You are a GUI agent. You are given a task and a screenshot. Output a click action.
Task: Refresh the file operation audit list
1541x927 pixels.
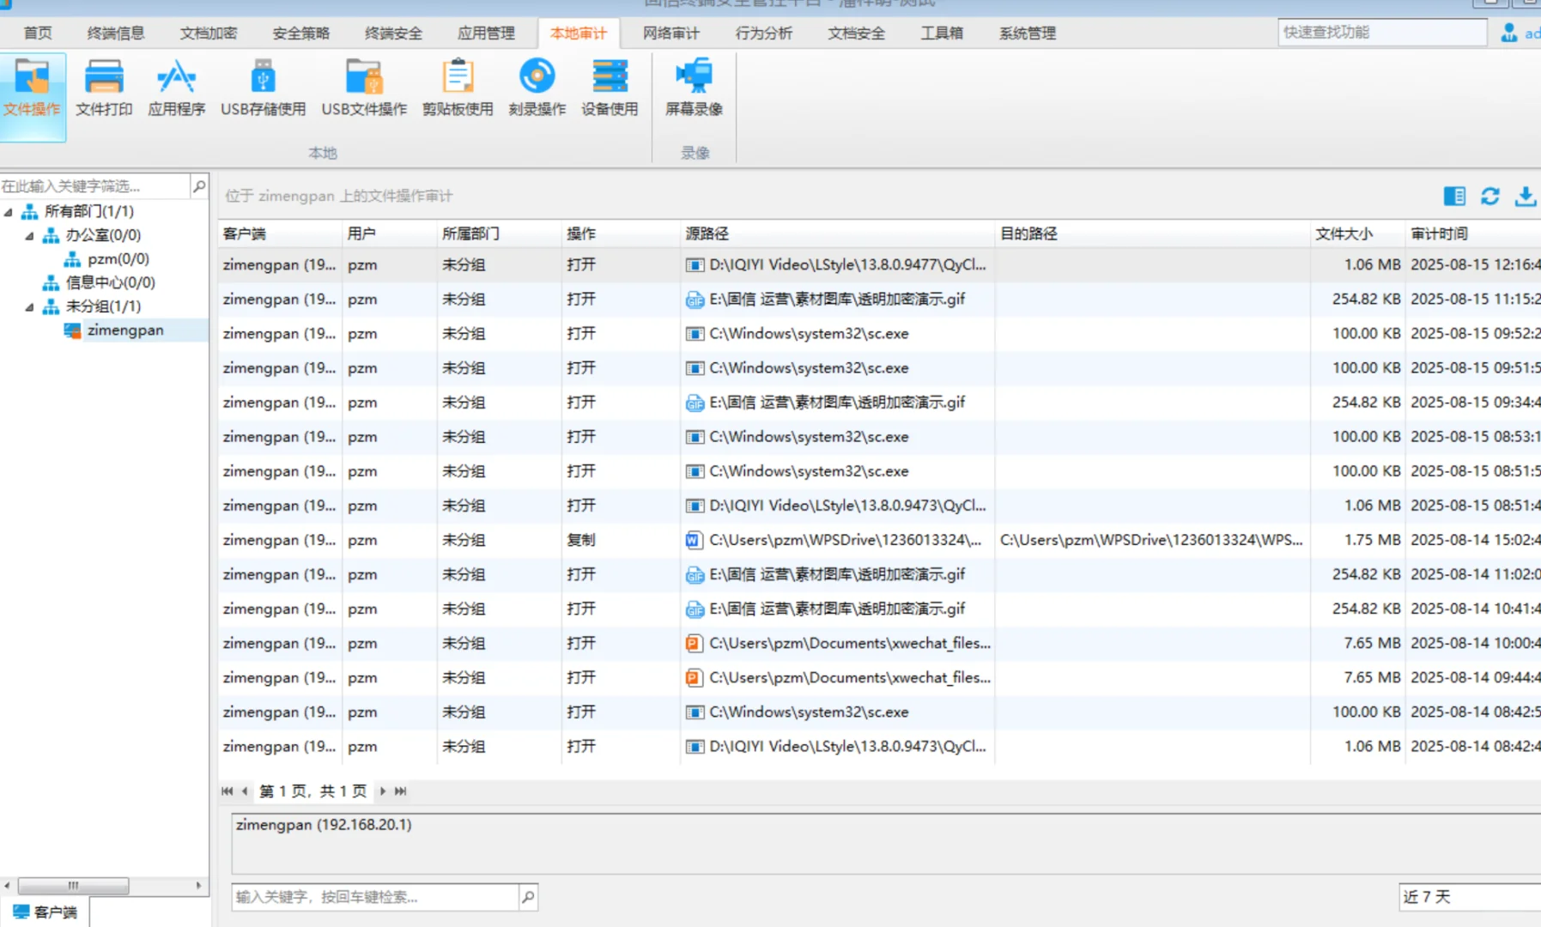1490,197
